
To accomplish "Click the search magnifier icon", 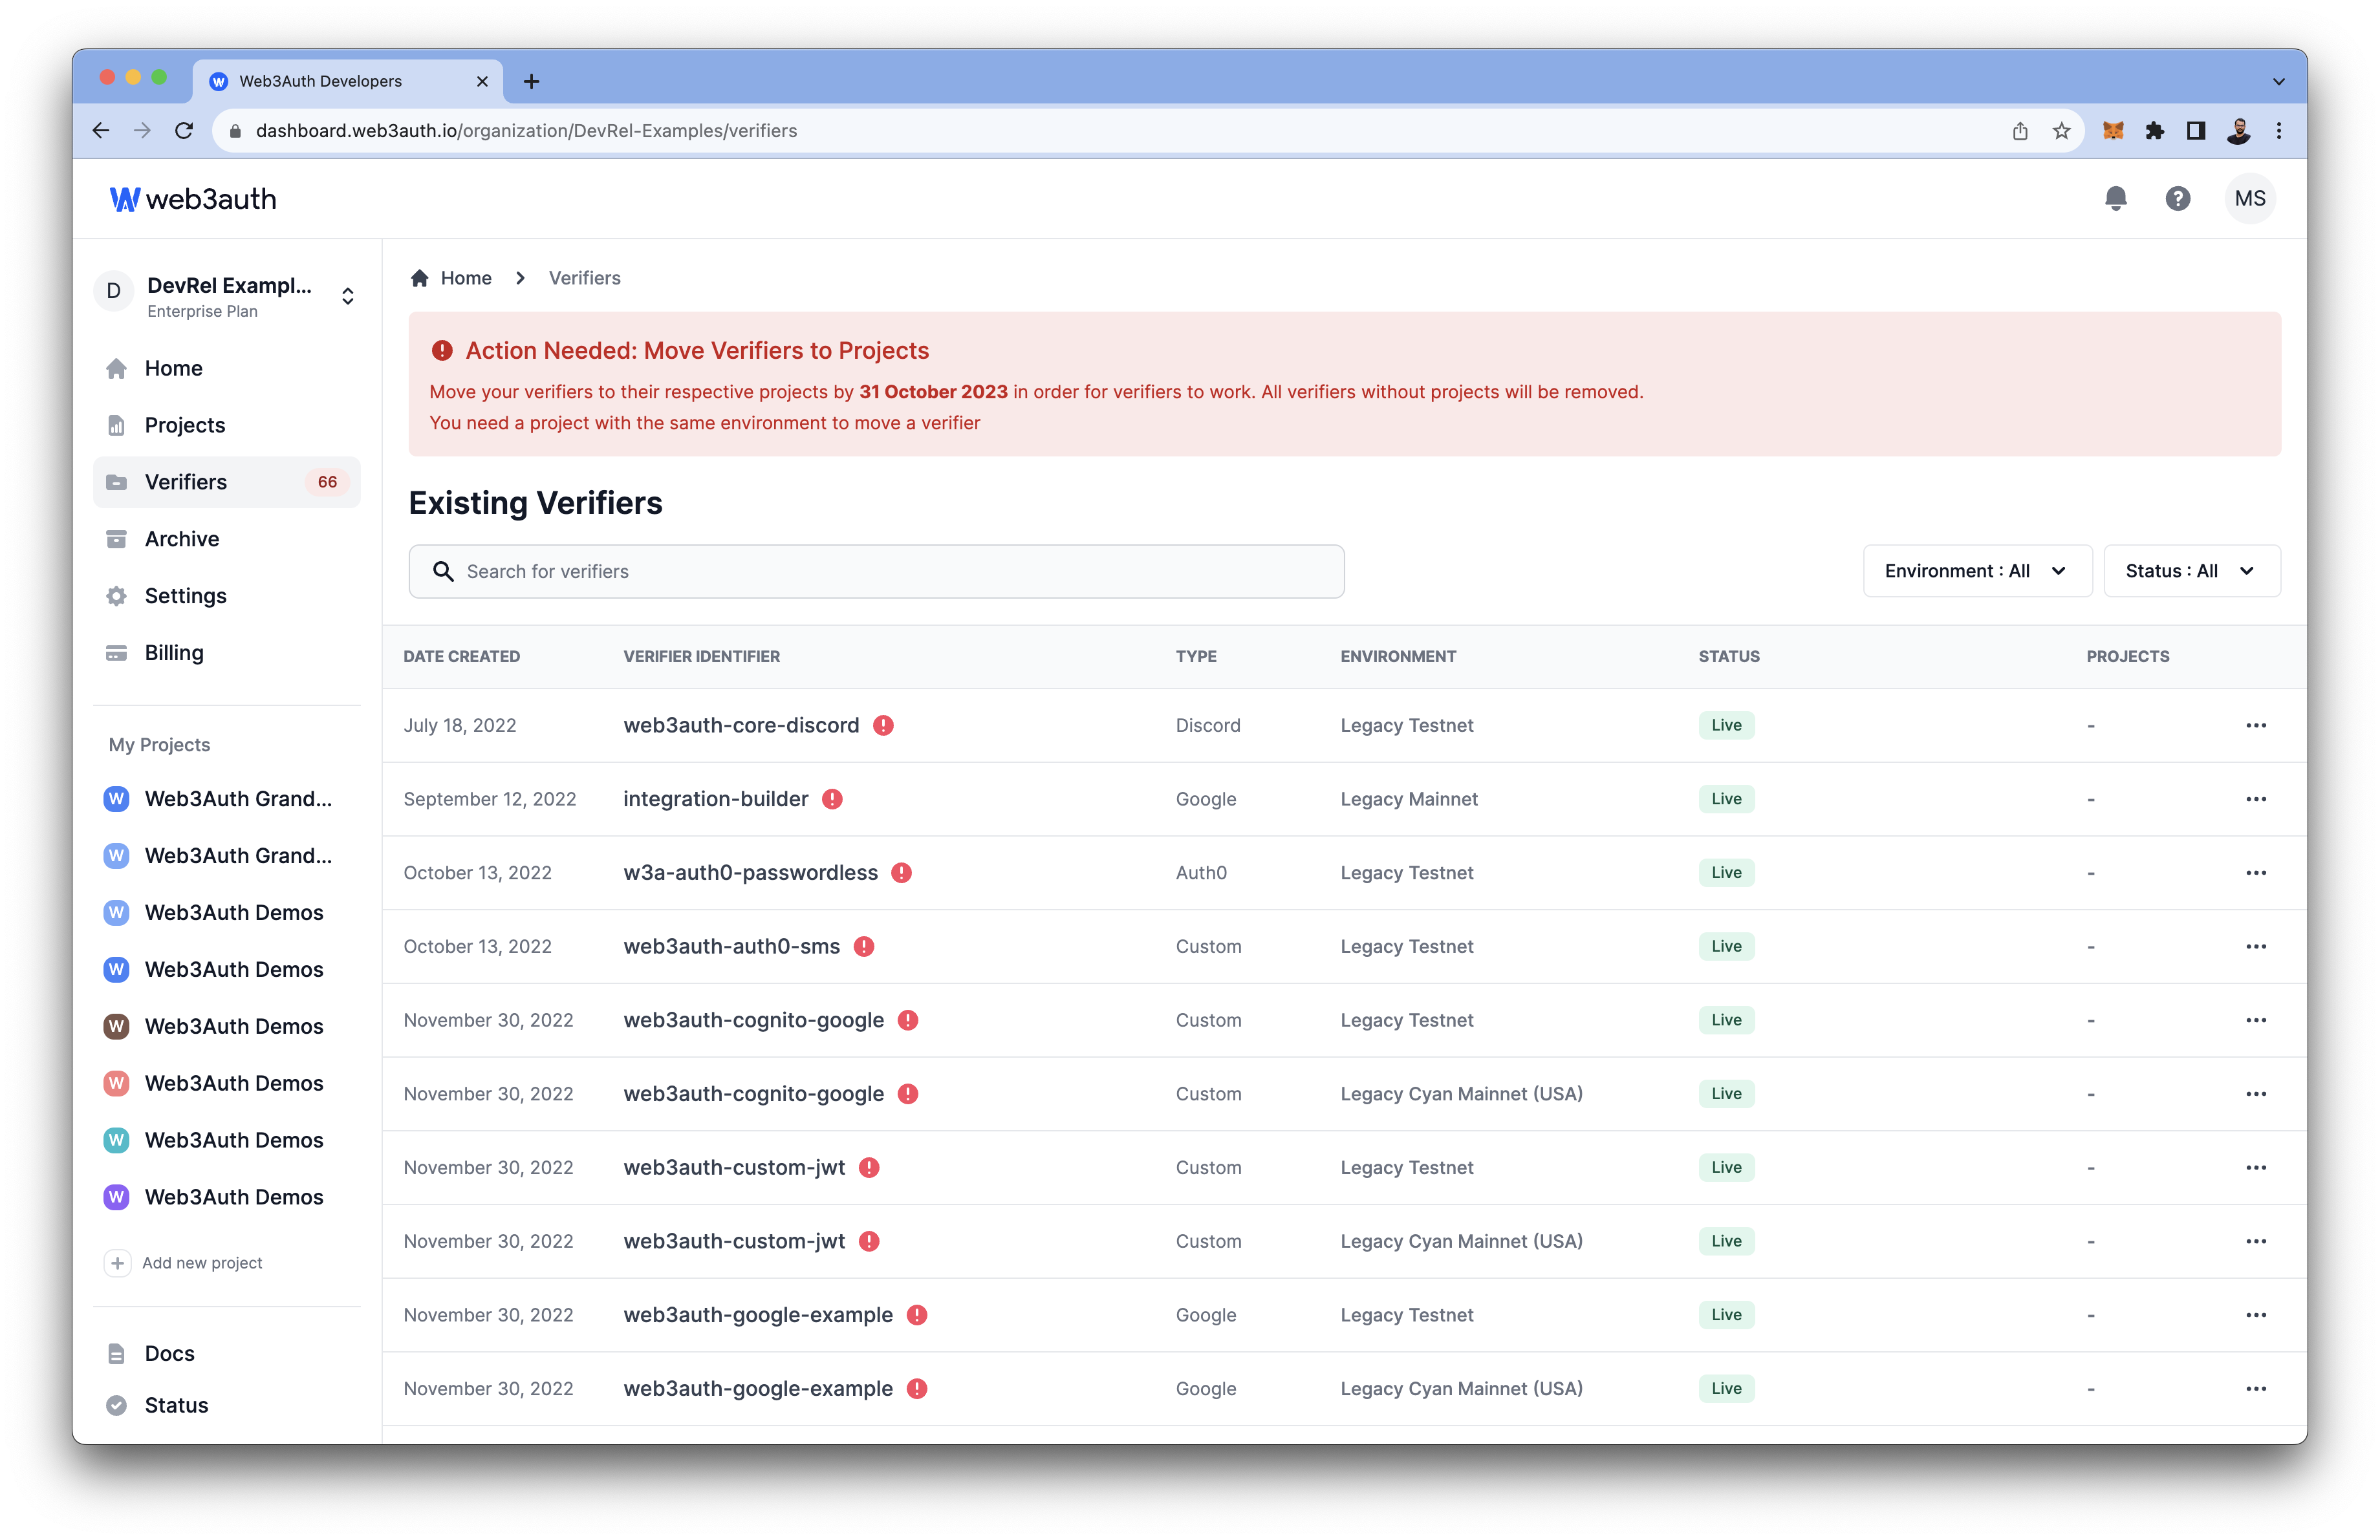I will 443,572.
